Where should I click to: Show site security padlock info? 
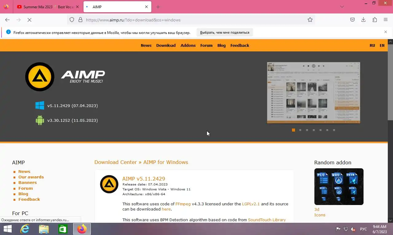pyautogui.click(x=80, y=20)
